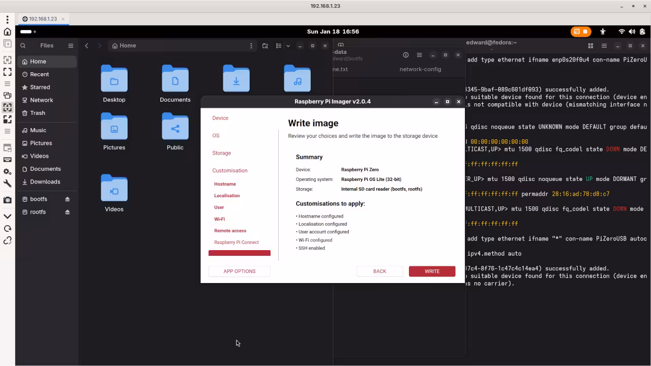Click the Wi-Fi status icon in top bar
The image size is (651, 366).
(622, 32)
